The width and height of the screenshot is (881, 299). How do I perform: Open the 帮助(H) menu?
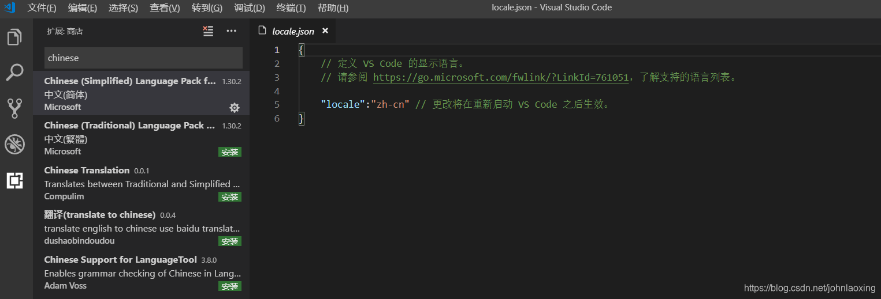pyautogui.click(x=333, y=7)
